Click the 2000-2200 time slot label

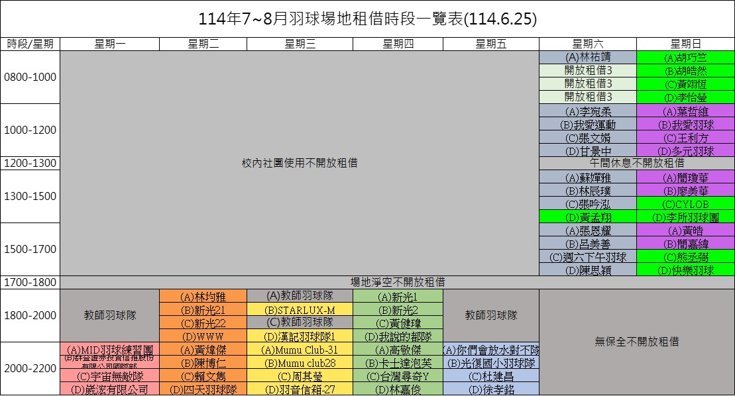click(x=30, y=369)
